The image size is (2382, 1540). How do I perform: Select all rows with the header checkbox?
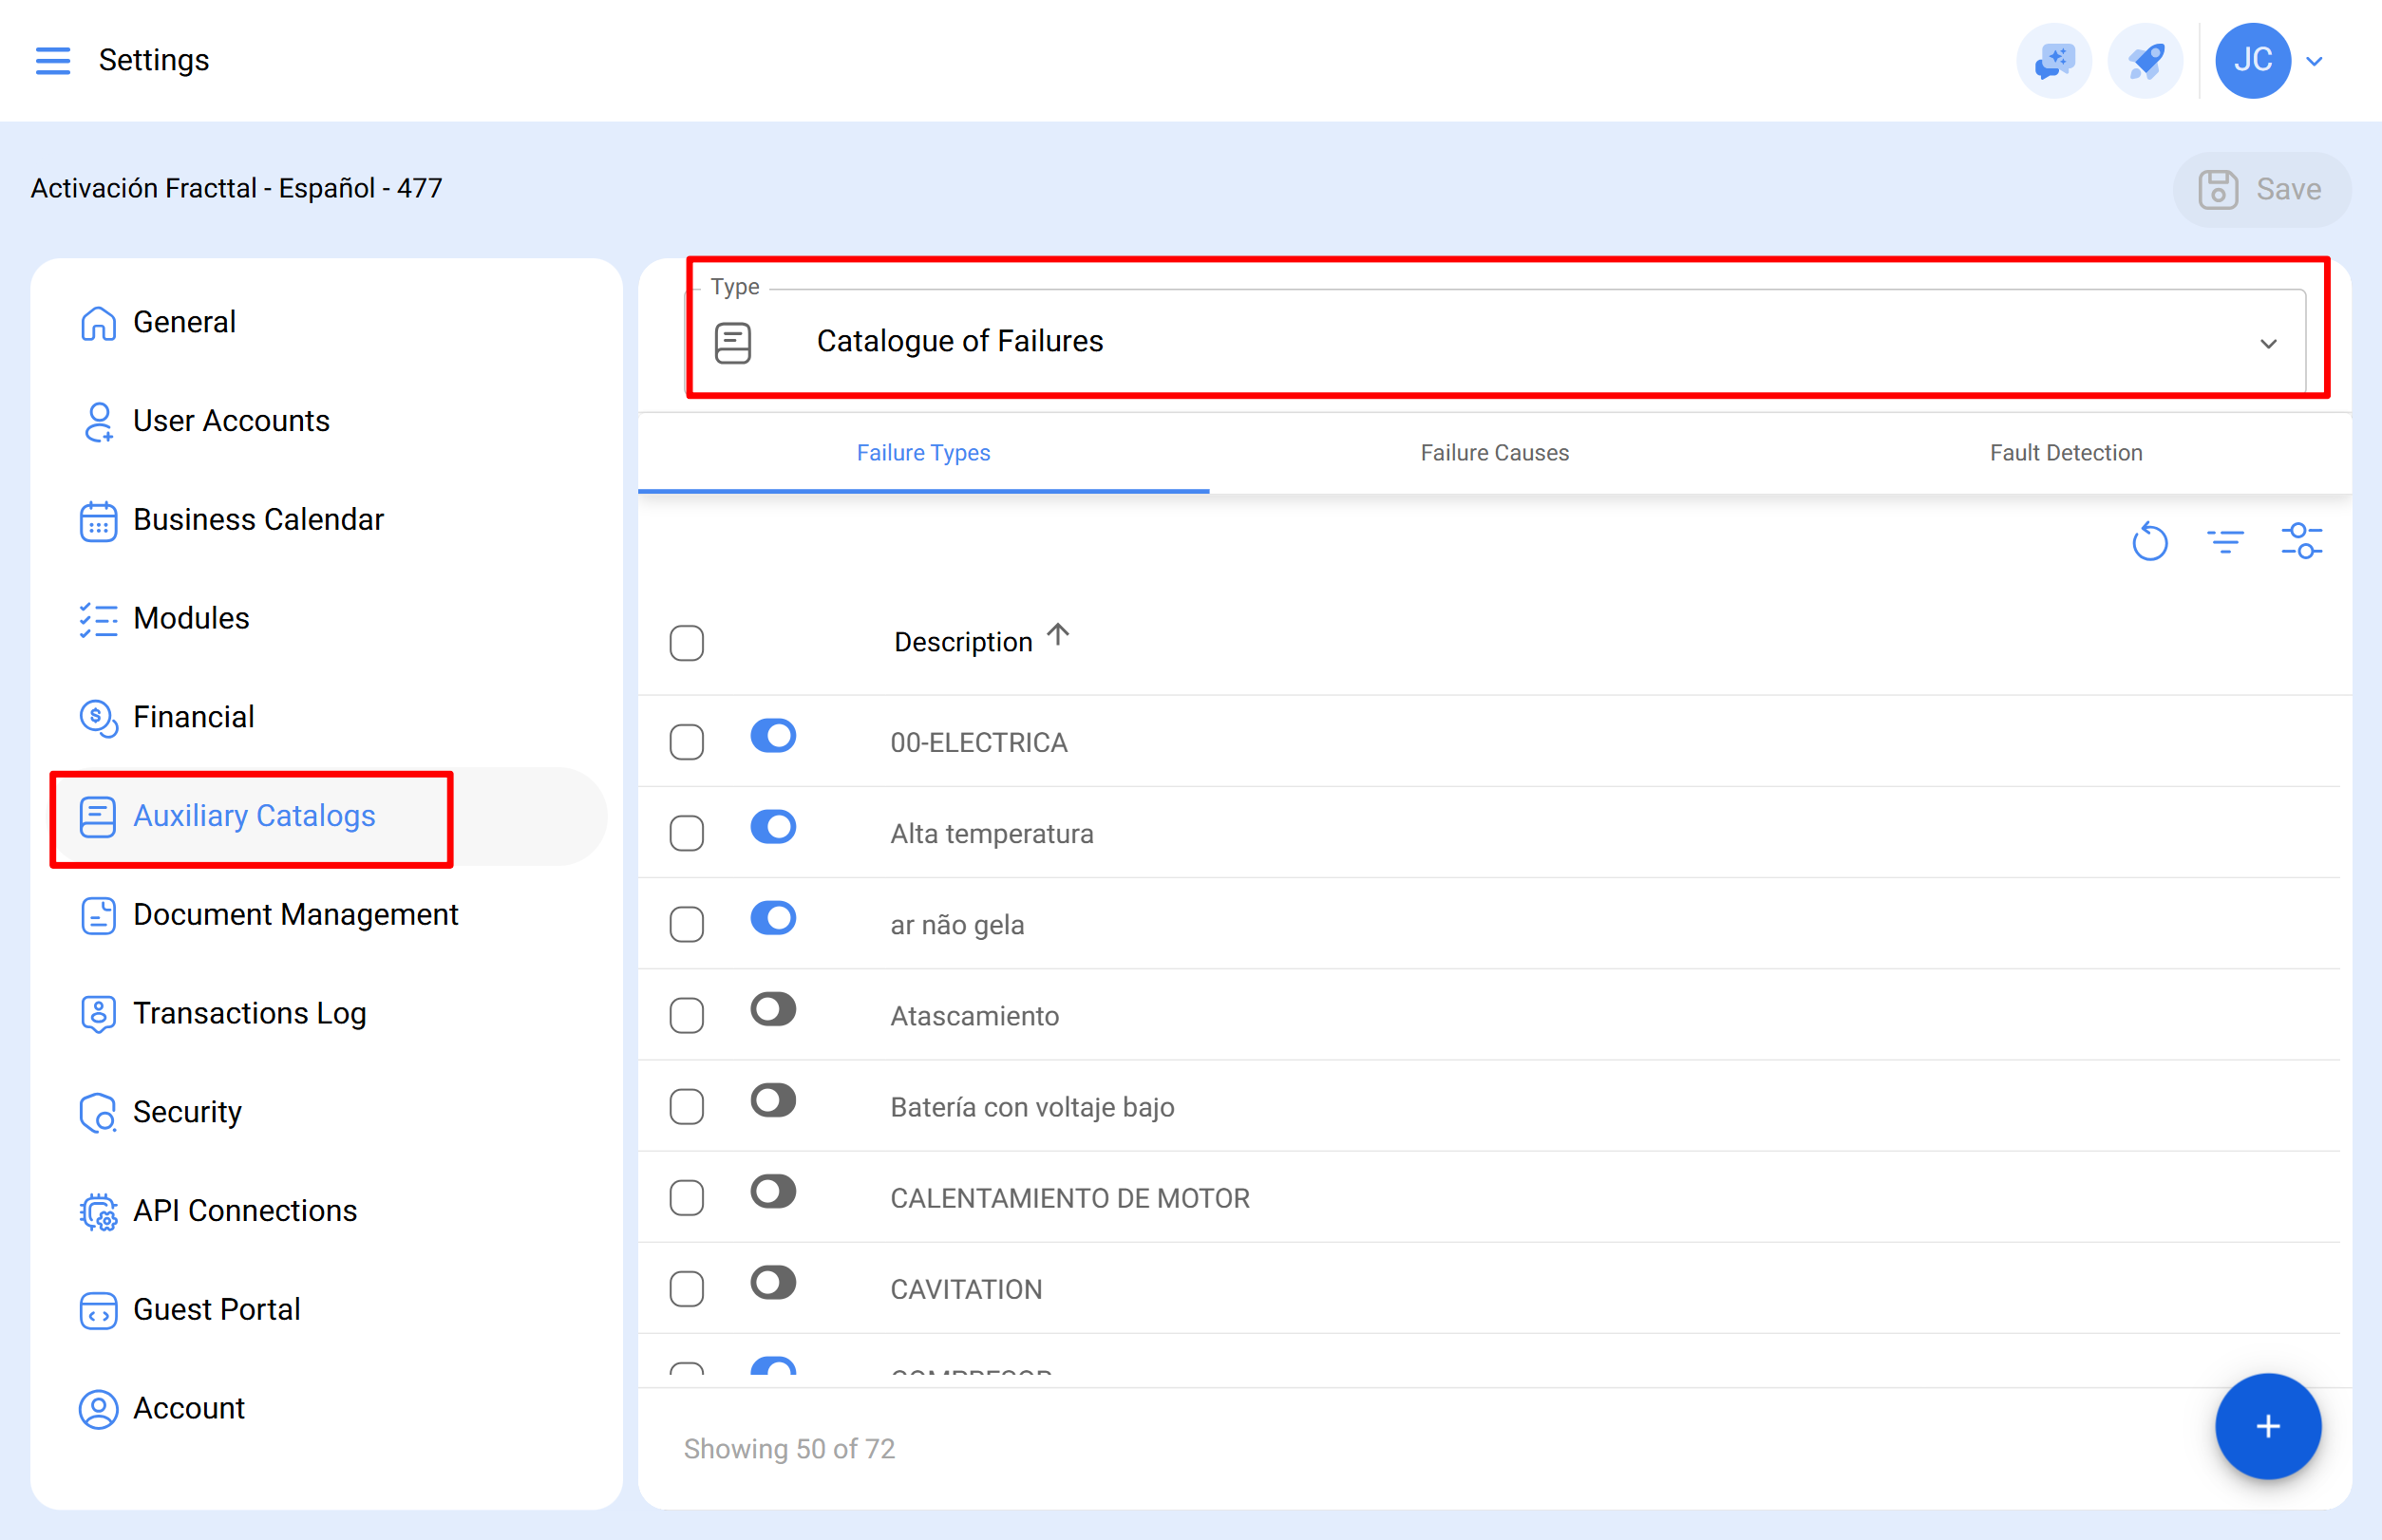[x=687, y=643]
